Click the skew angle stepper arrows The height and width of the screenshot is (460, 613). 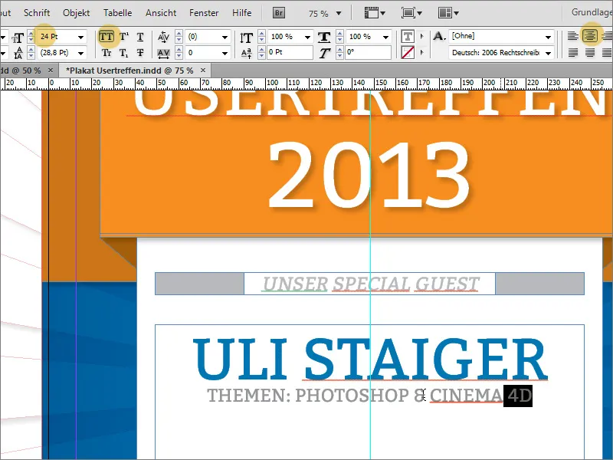coord(339,53)
